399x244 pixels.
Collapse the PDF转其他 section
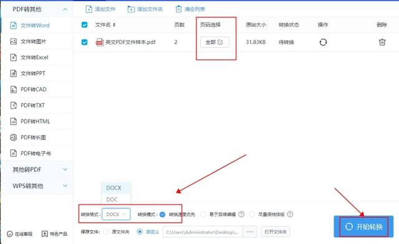[65, 9]
